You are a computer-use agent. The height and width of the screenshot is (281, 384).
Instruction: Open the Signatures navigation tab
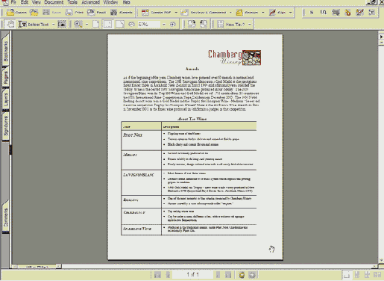[5, 126]
